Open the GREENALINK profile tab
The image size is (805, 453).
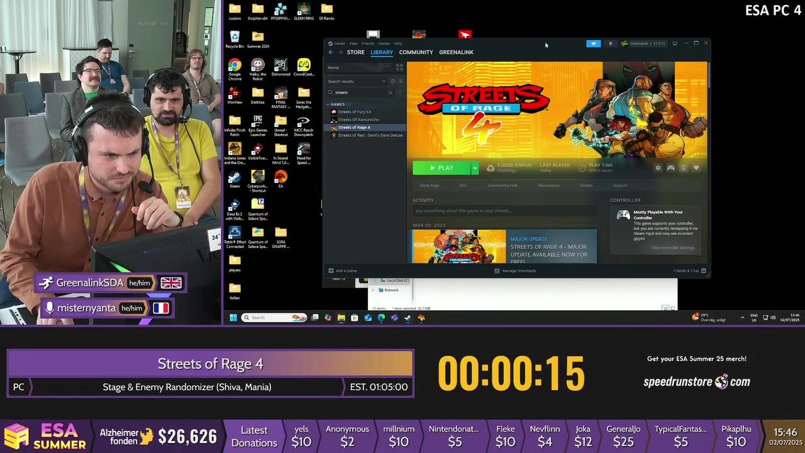(x=456, y=52)
